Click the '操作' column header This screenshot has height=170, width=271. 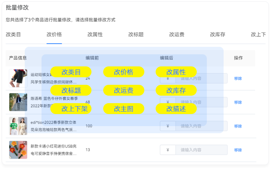[238, 58]
